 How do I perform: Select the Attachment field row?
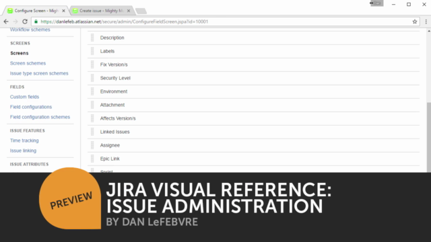pyautogui.click(x=253, y=105)
